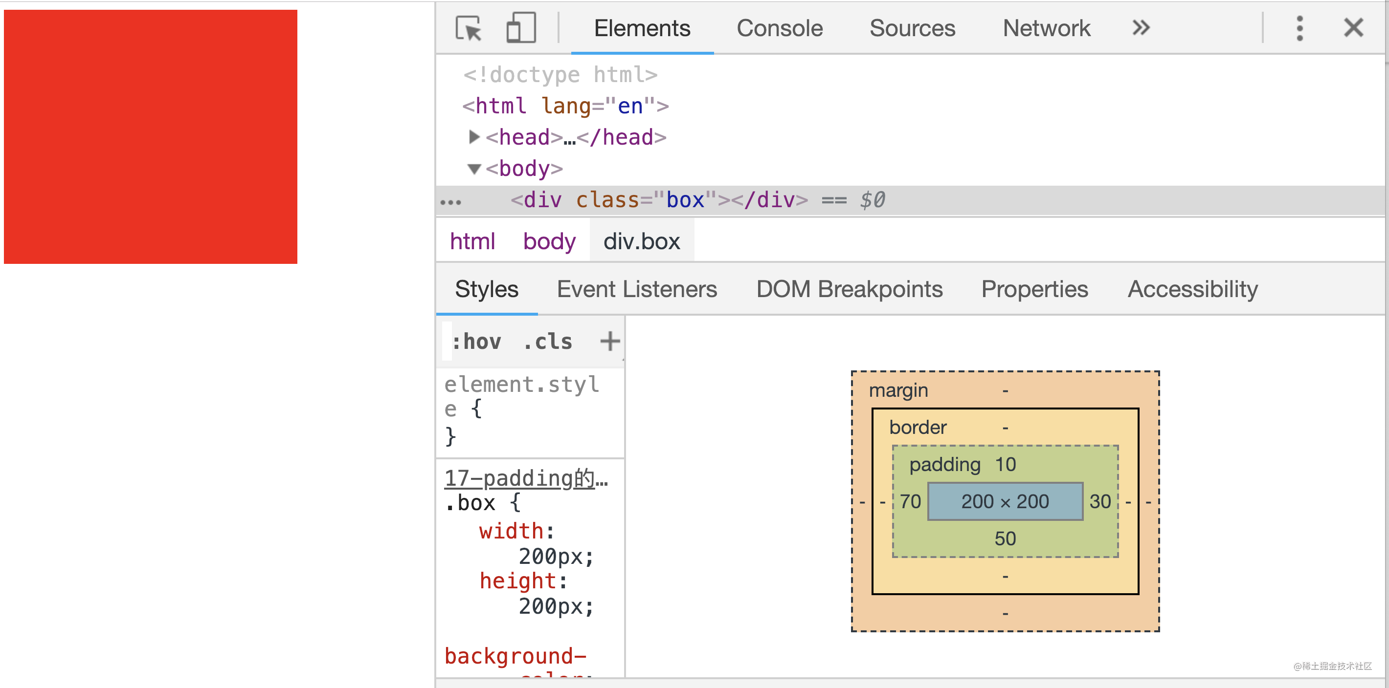Add a new style rule with plus icon
The image size is (1389, 688).
tap(610, 341)
